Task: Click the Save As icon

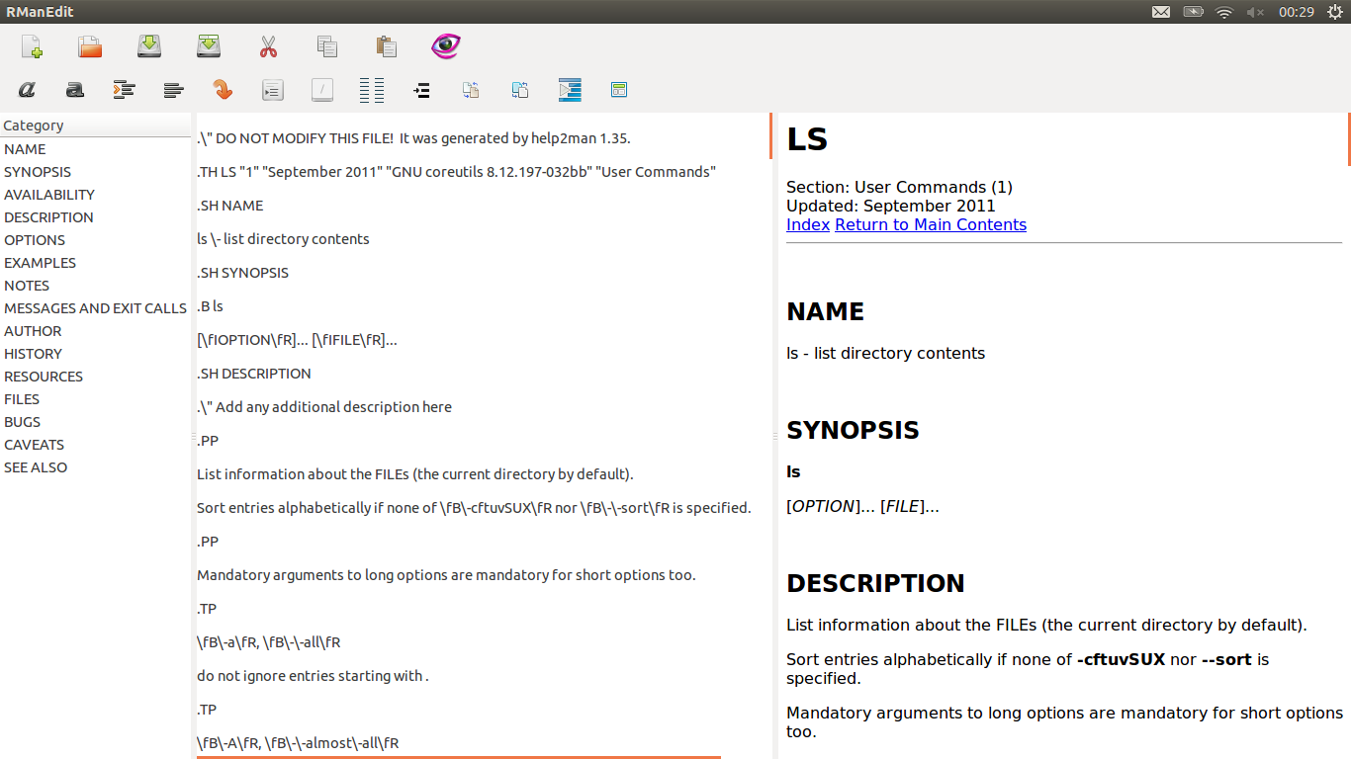Action: 209,46
